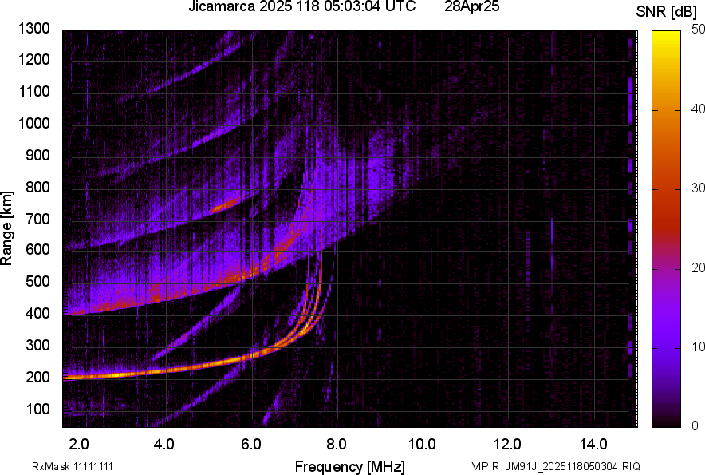Click the range tick label "300"
This screenshot has width=705, height=475.
[37, 346]
